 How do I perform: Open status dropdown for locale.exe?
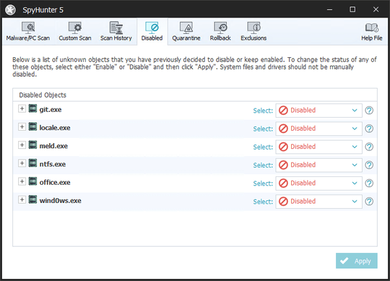tap(318, 129)
